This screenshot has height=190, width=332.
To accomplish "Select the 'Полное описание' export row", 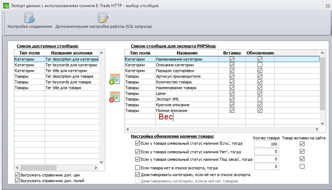I will tap(222, 110).
